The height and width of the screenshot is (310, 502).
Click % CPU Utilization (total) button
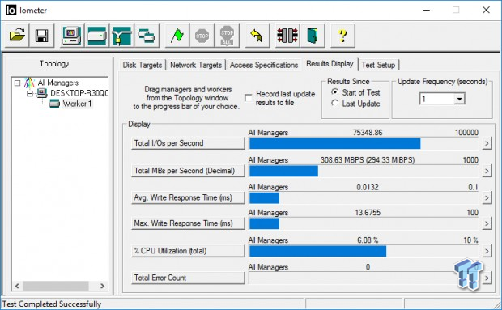[188, 251]
